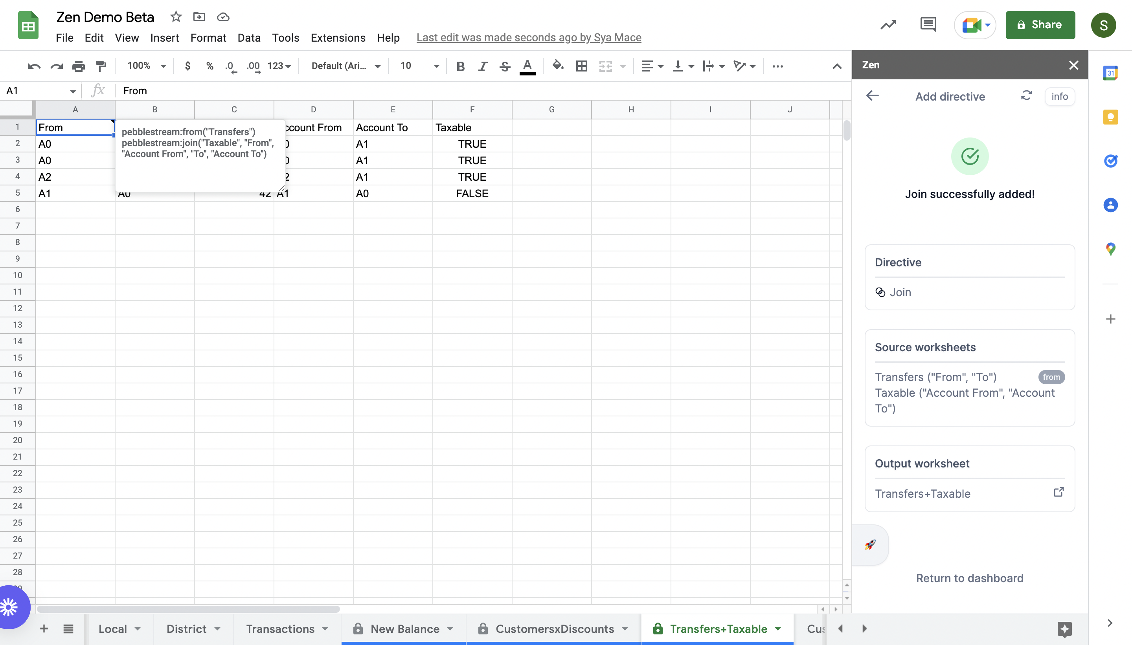The width and height of the screenshot is (1132, 645).
Task: Toggle strikethrough formatting
Action: click(x=504, y=66)
